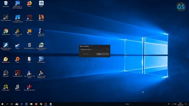
Task: Open JDownloader 2 desktop shortcut
Action: [6, 87]
